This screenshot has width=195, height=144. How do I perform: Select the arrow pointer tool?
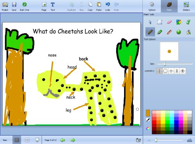point(150,22)
